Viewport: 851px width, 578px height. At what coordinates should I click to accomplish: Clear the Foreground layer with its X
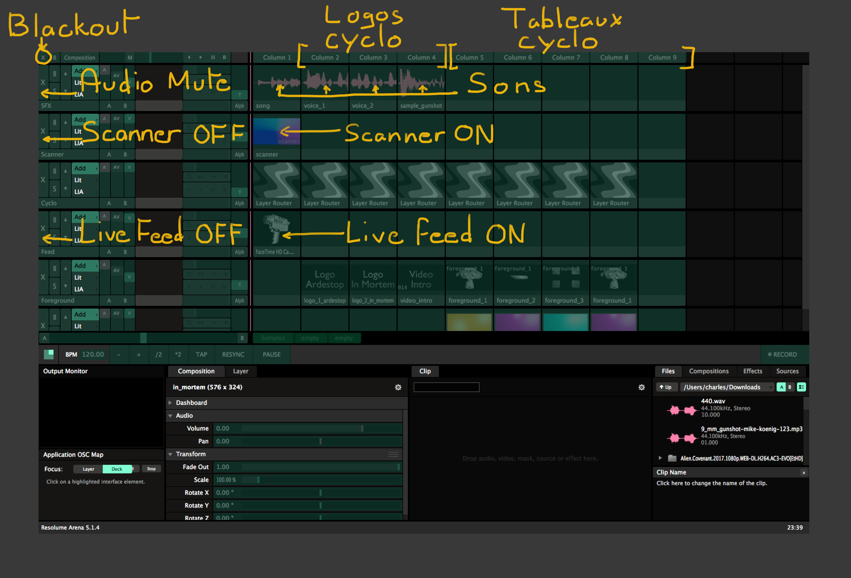coord(43,277)
